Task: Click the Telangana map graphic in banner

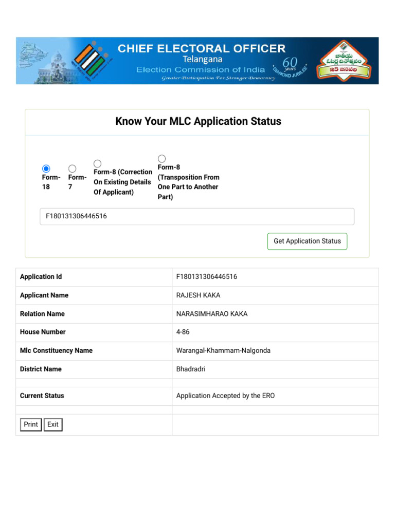Action: [33, 55]
